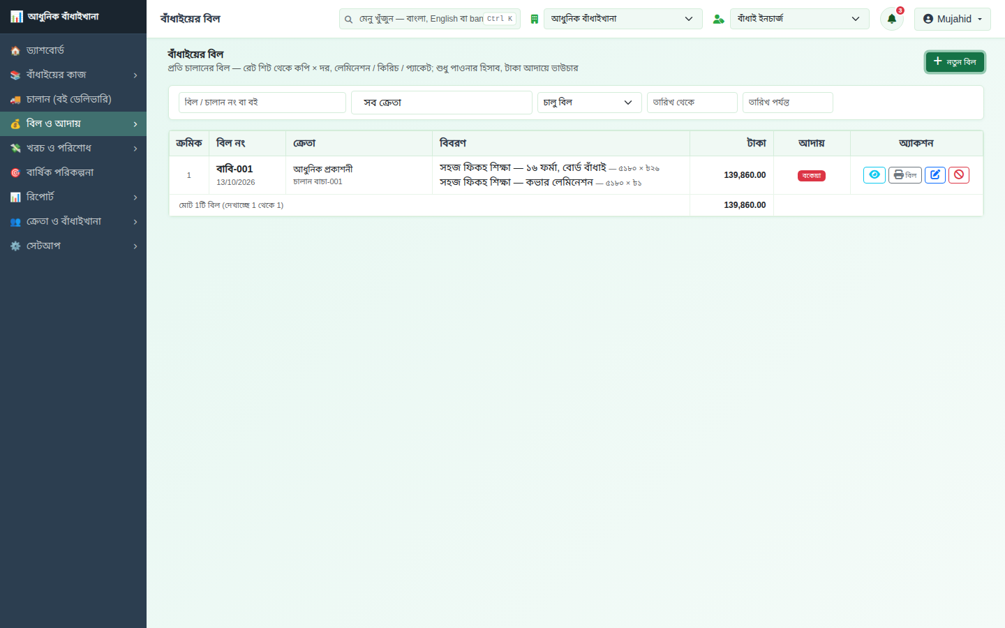Click the green building icon beside bindery selector
This screenshot has height=628, width=1005.
click(x=535, y=20)
